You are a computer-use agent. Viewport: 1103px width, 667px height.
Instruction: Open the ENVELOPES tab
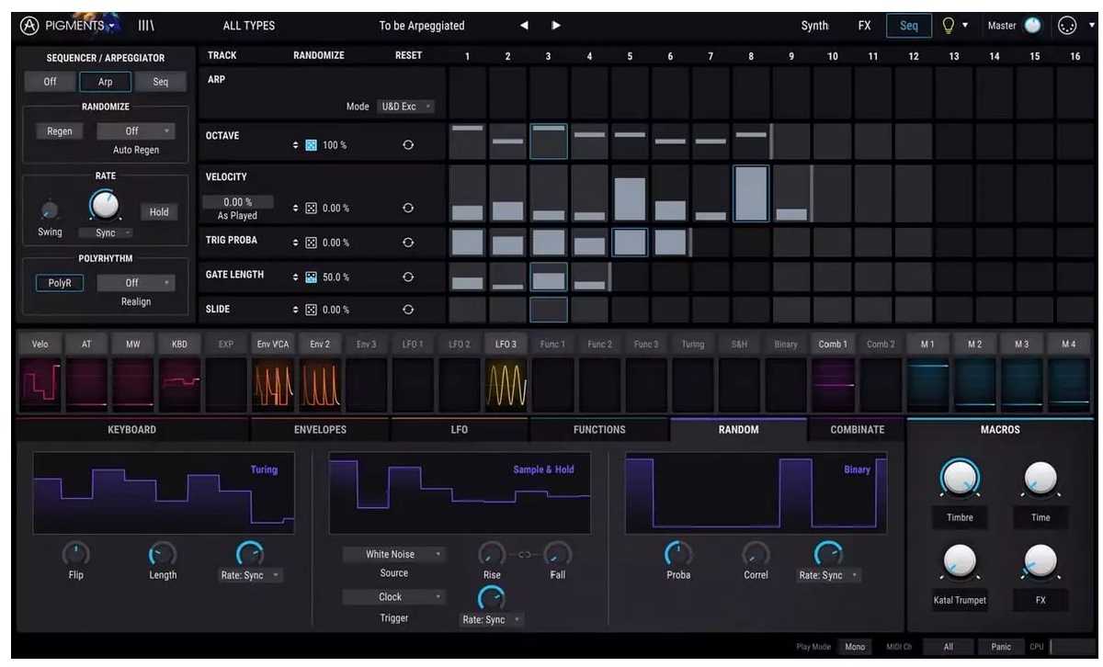pos(320,429)
